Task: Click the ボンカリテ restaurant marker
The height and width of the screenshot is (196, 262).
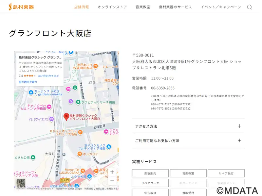Action: (80, 154)
